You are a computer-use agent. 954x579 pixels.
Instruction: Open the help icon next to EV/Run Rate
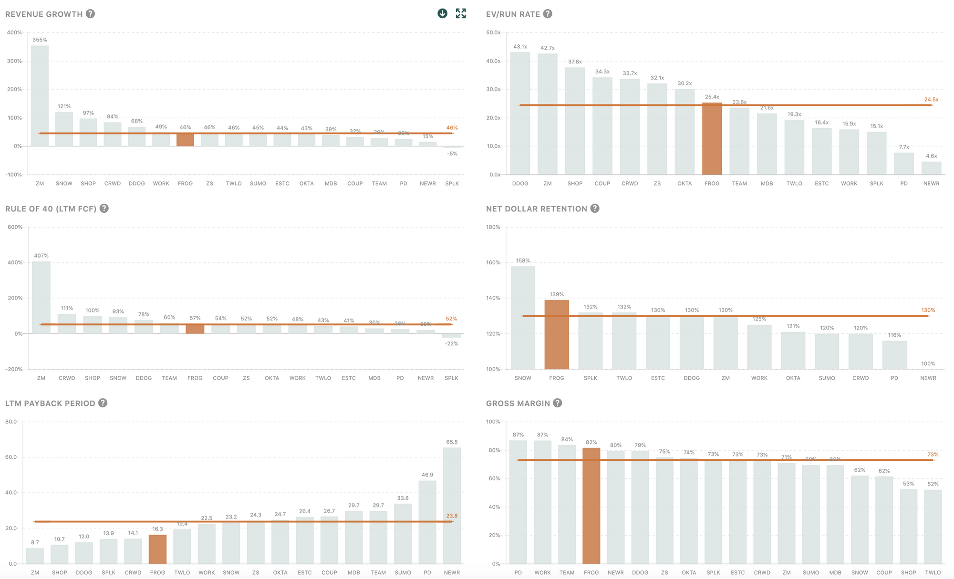point(548,14)
